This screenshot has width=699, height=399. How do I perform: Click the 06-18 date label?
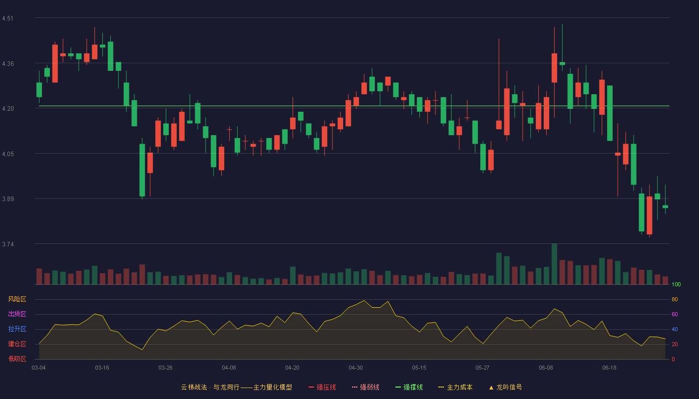coord(609,368)
